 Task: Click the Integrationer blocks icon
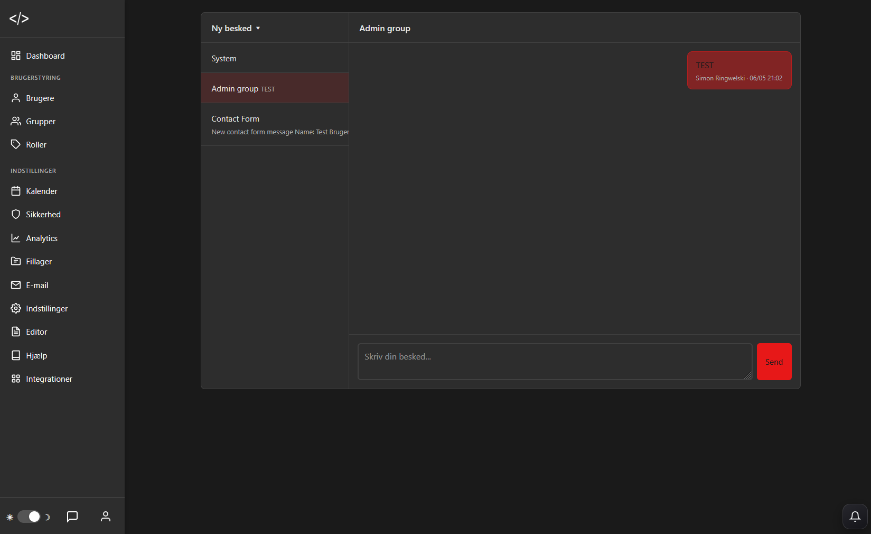[x=16, y=379]
